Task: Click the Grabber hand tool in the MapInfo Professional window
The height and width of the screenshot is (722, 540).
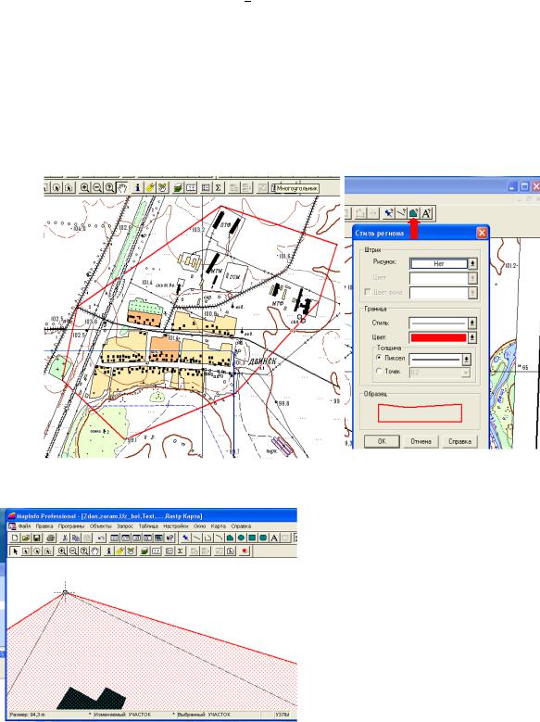Action: (x=95, y=551)
